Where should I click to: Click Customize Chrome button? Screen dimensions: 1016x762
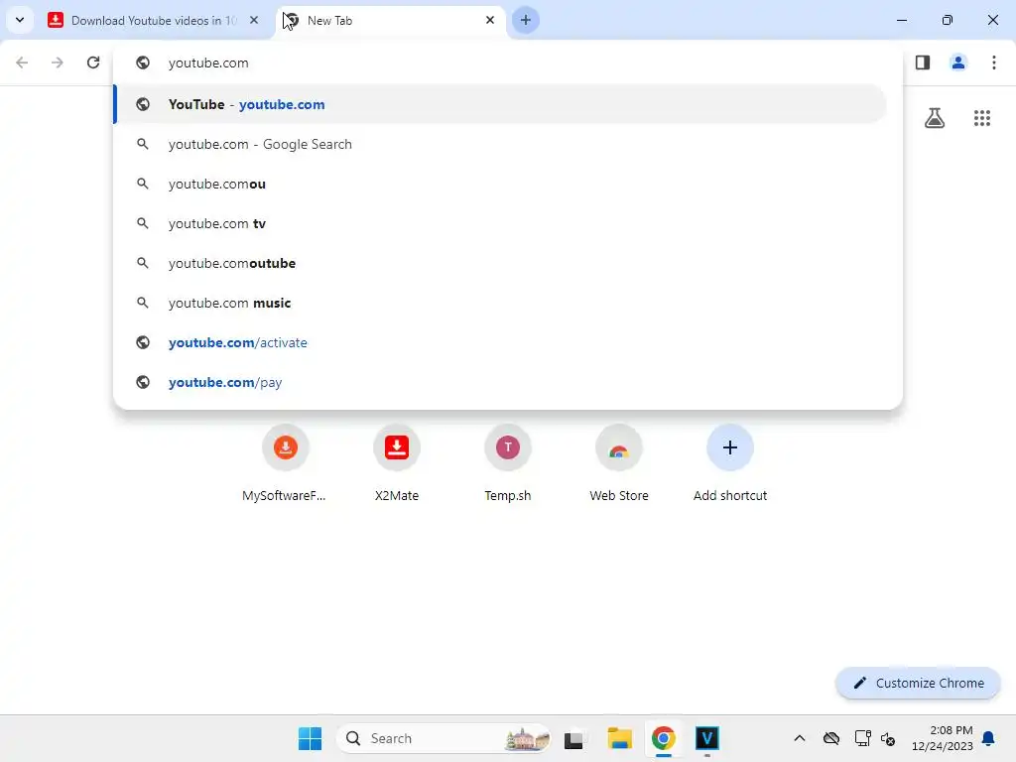tap(918, 683)
